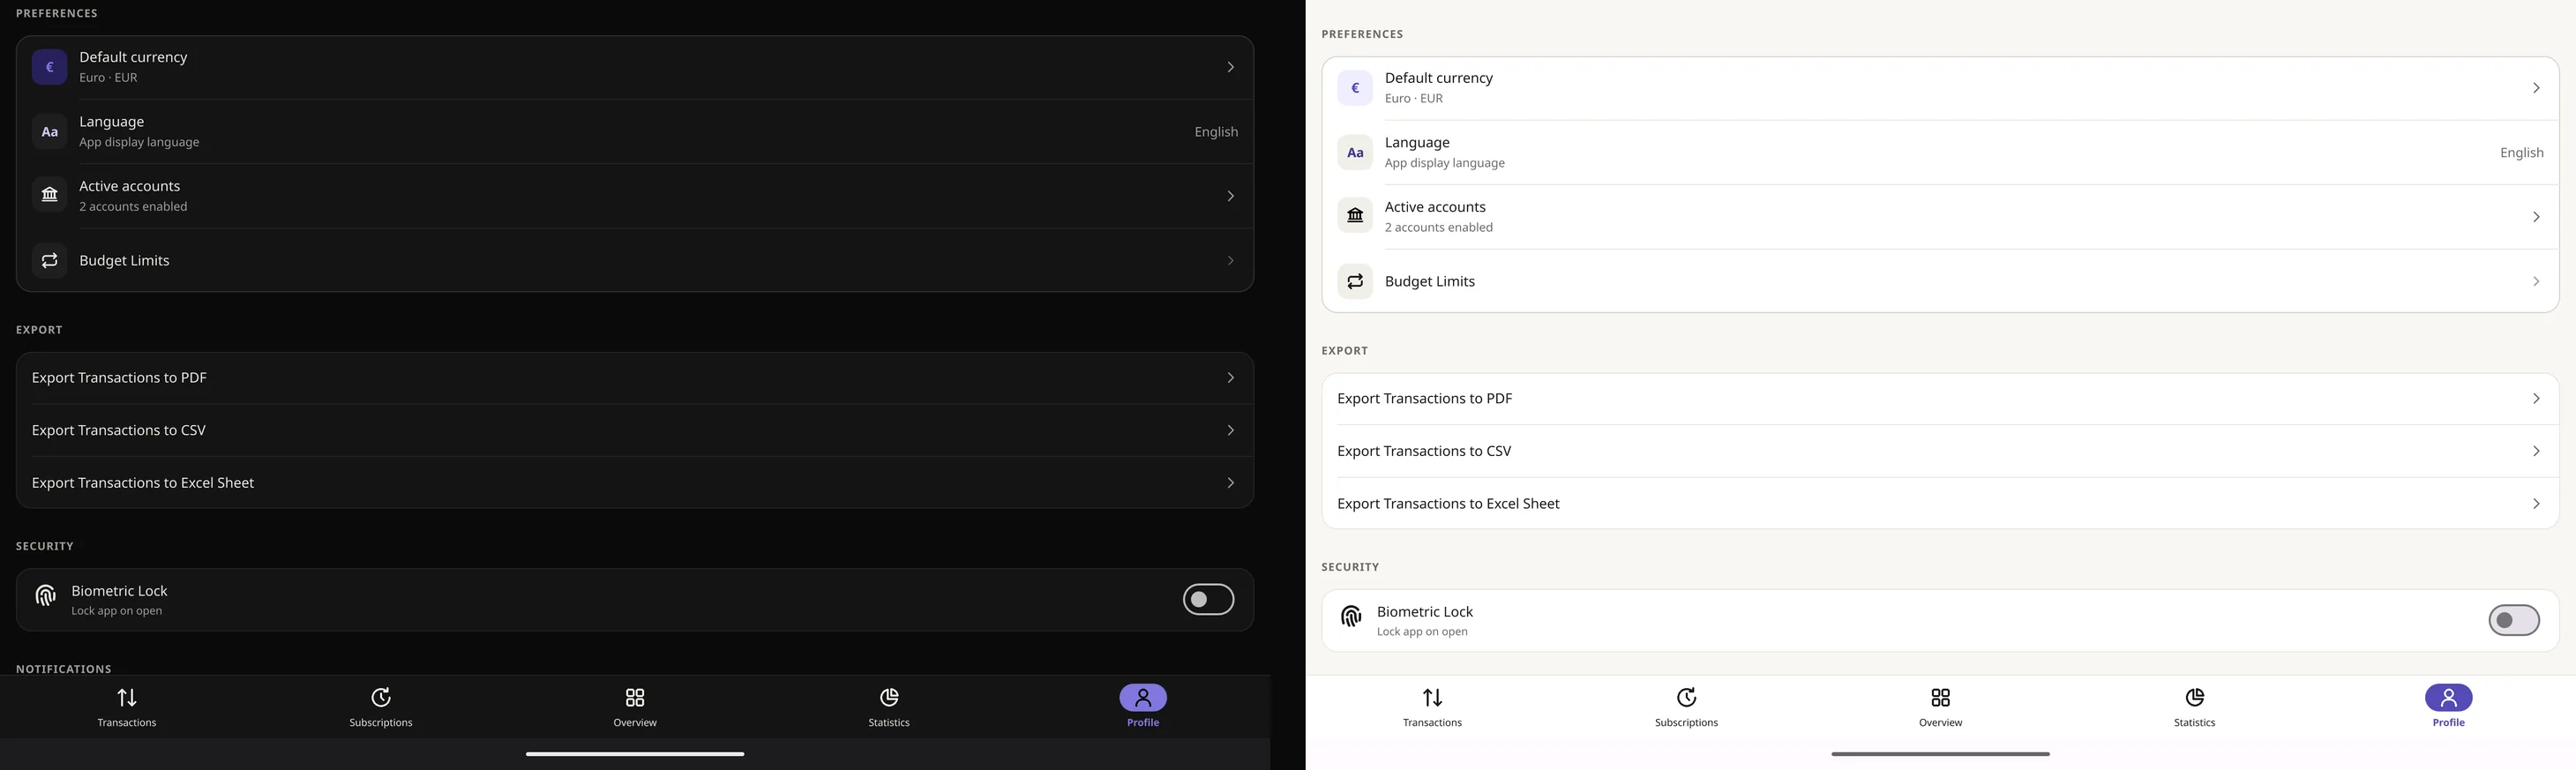Click "Default currency" label in dark panel
This screenshot has width=2576, height=770.
coord(133,57)
